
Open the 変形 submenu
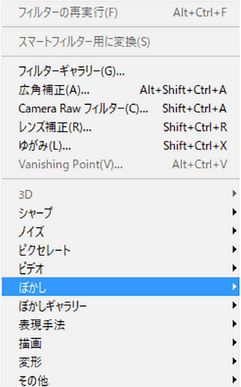tap(30, 362)
